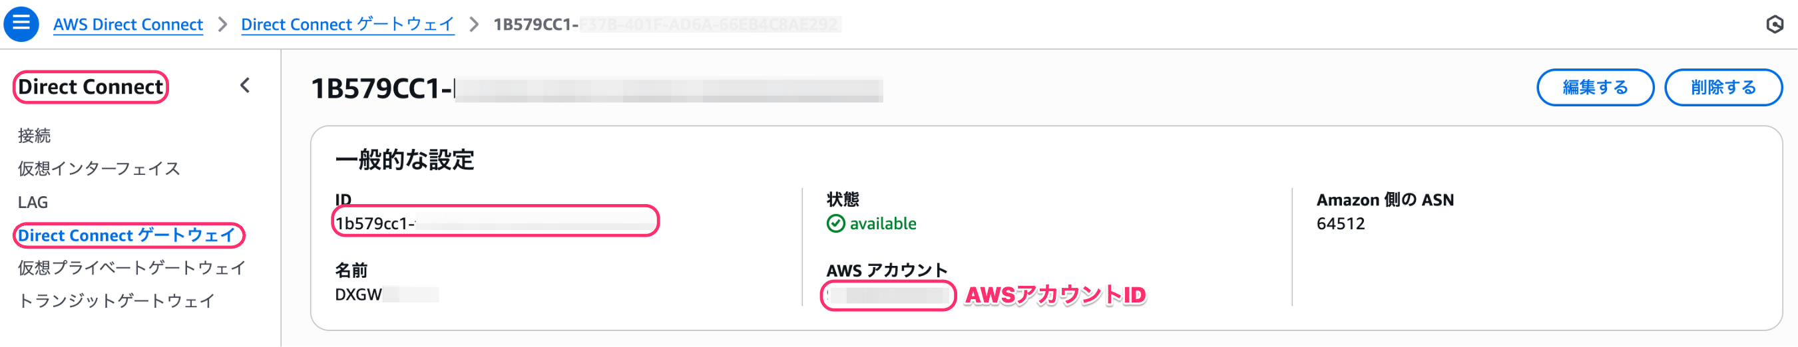Open the AWS Direct Connect breadcrumb link
Screen dimensions: 1798x347
128,25
